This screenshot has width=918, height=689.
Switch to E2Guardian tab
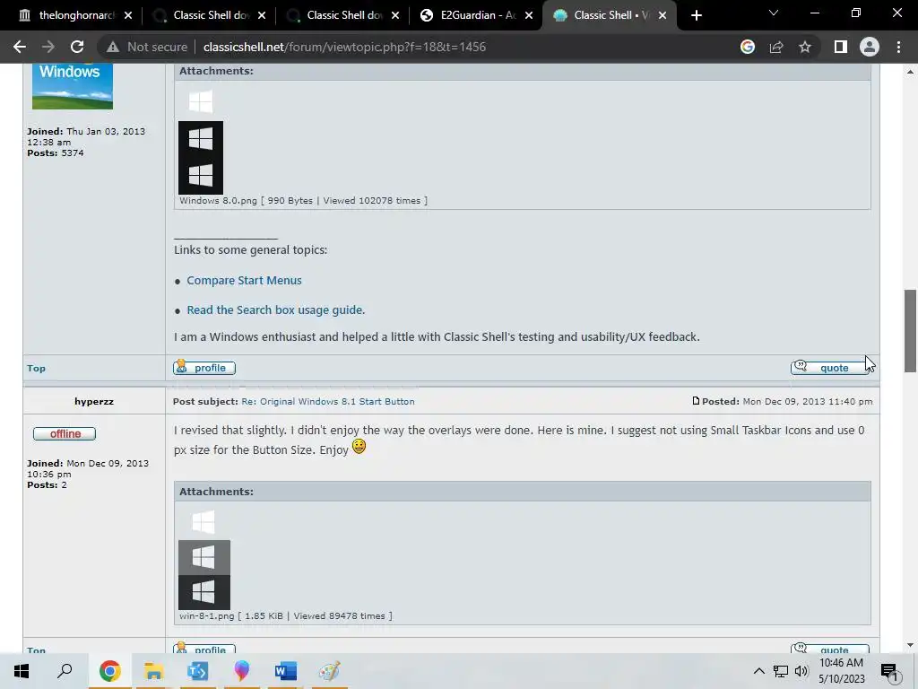(475, 15)
